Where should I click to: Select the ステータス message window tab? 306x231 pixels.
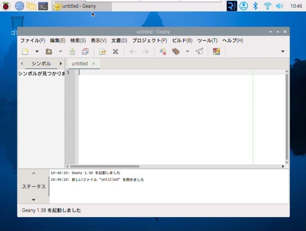click(x=33, y=186)
